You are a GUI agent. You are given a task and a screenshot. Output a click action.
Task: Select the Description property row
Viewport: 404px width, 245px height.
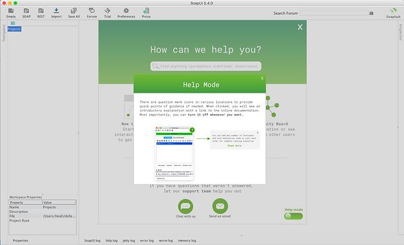click(x=42, y=211)
